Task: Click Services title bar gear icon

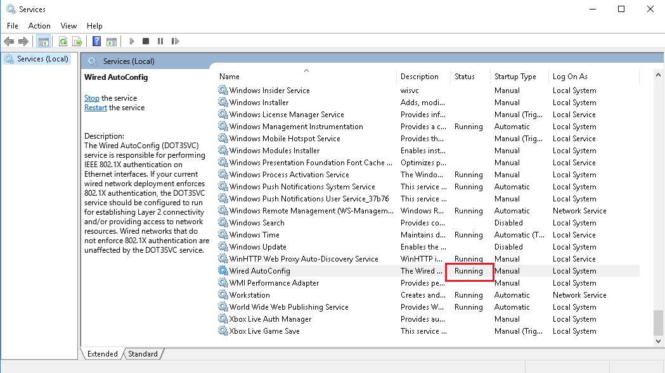Action: [x=11, y=9]
